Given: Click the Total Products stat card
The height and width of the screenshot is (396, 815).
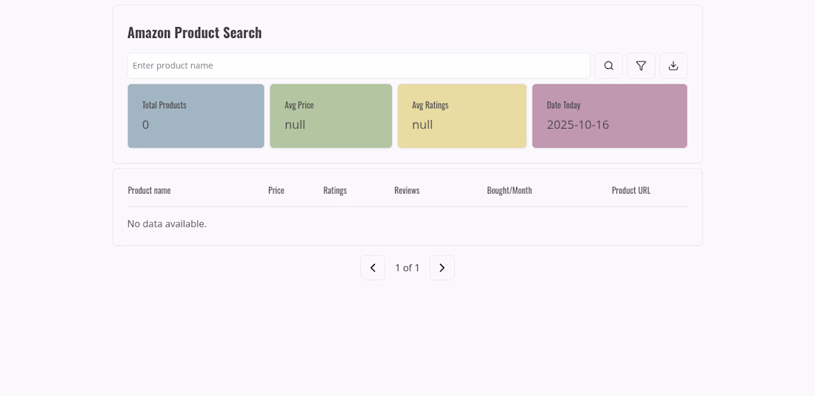Looking at the screenshot, I should coord(196,116).
